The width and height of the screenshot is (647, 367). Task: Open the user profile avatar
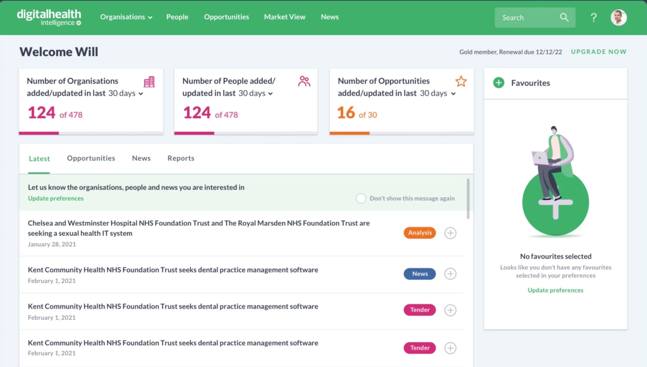[x=618, y=17]
